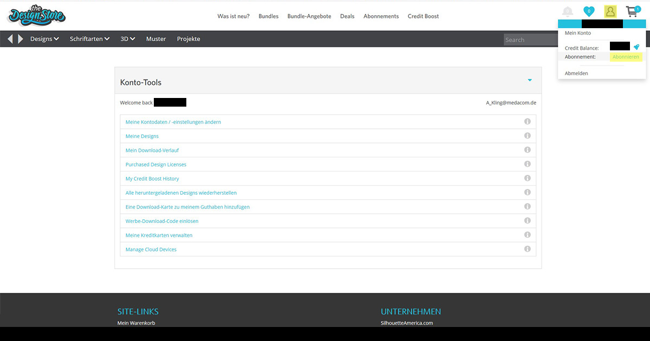Expand the Schriftarten dropdown menu
The height and width of the screenshot is (341, 650).
click(x=89, y=39)
